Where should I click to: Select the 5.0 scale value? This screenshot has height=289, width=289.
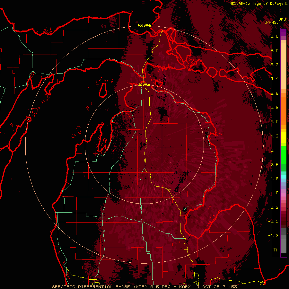[x=275, y=122]
